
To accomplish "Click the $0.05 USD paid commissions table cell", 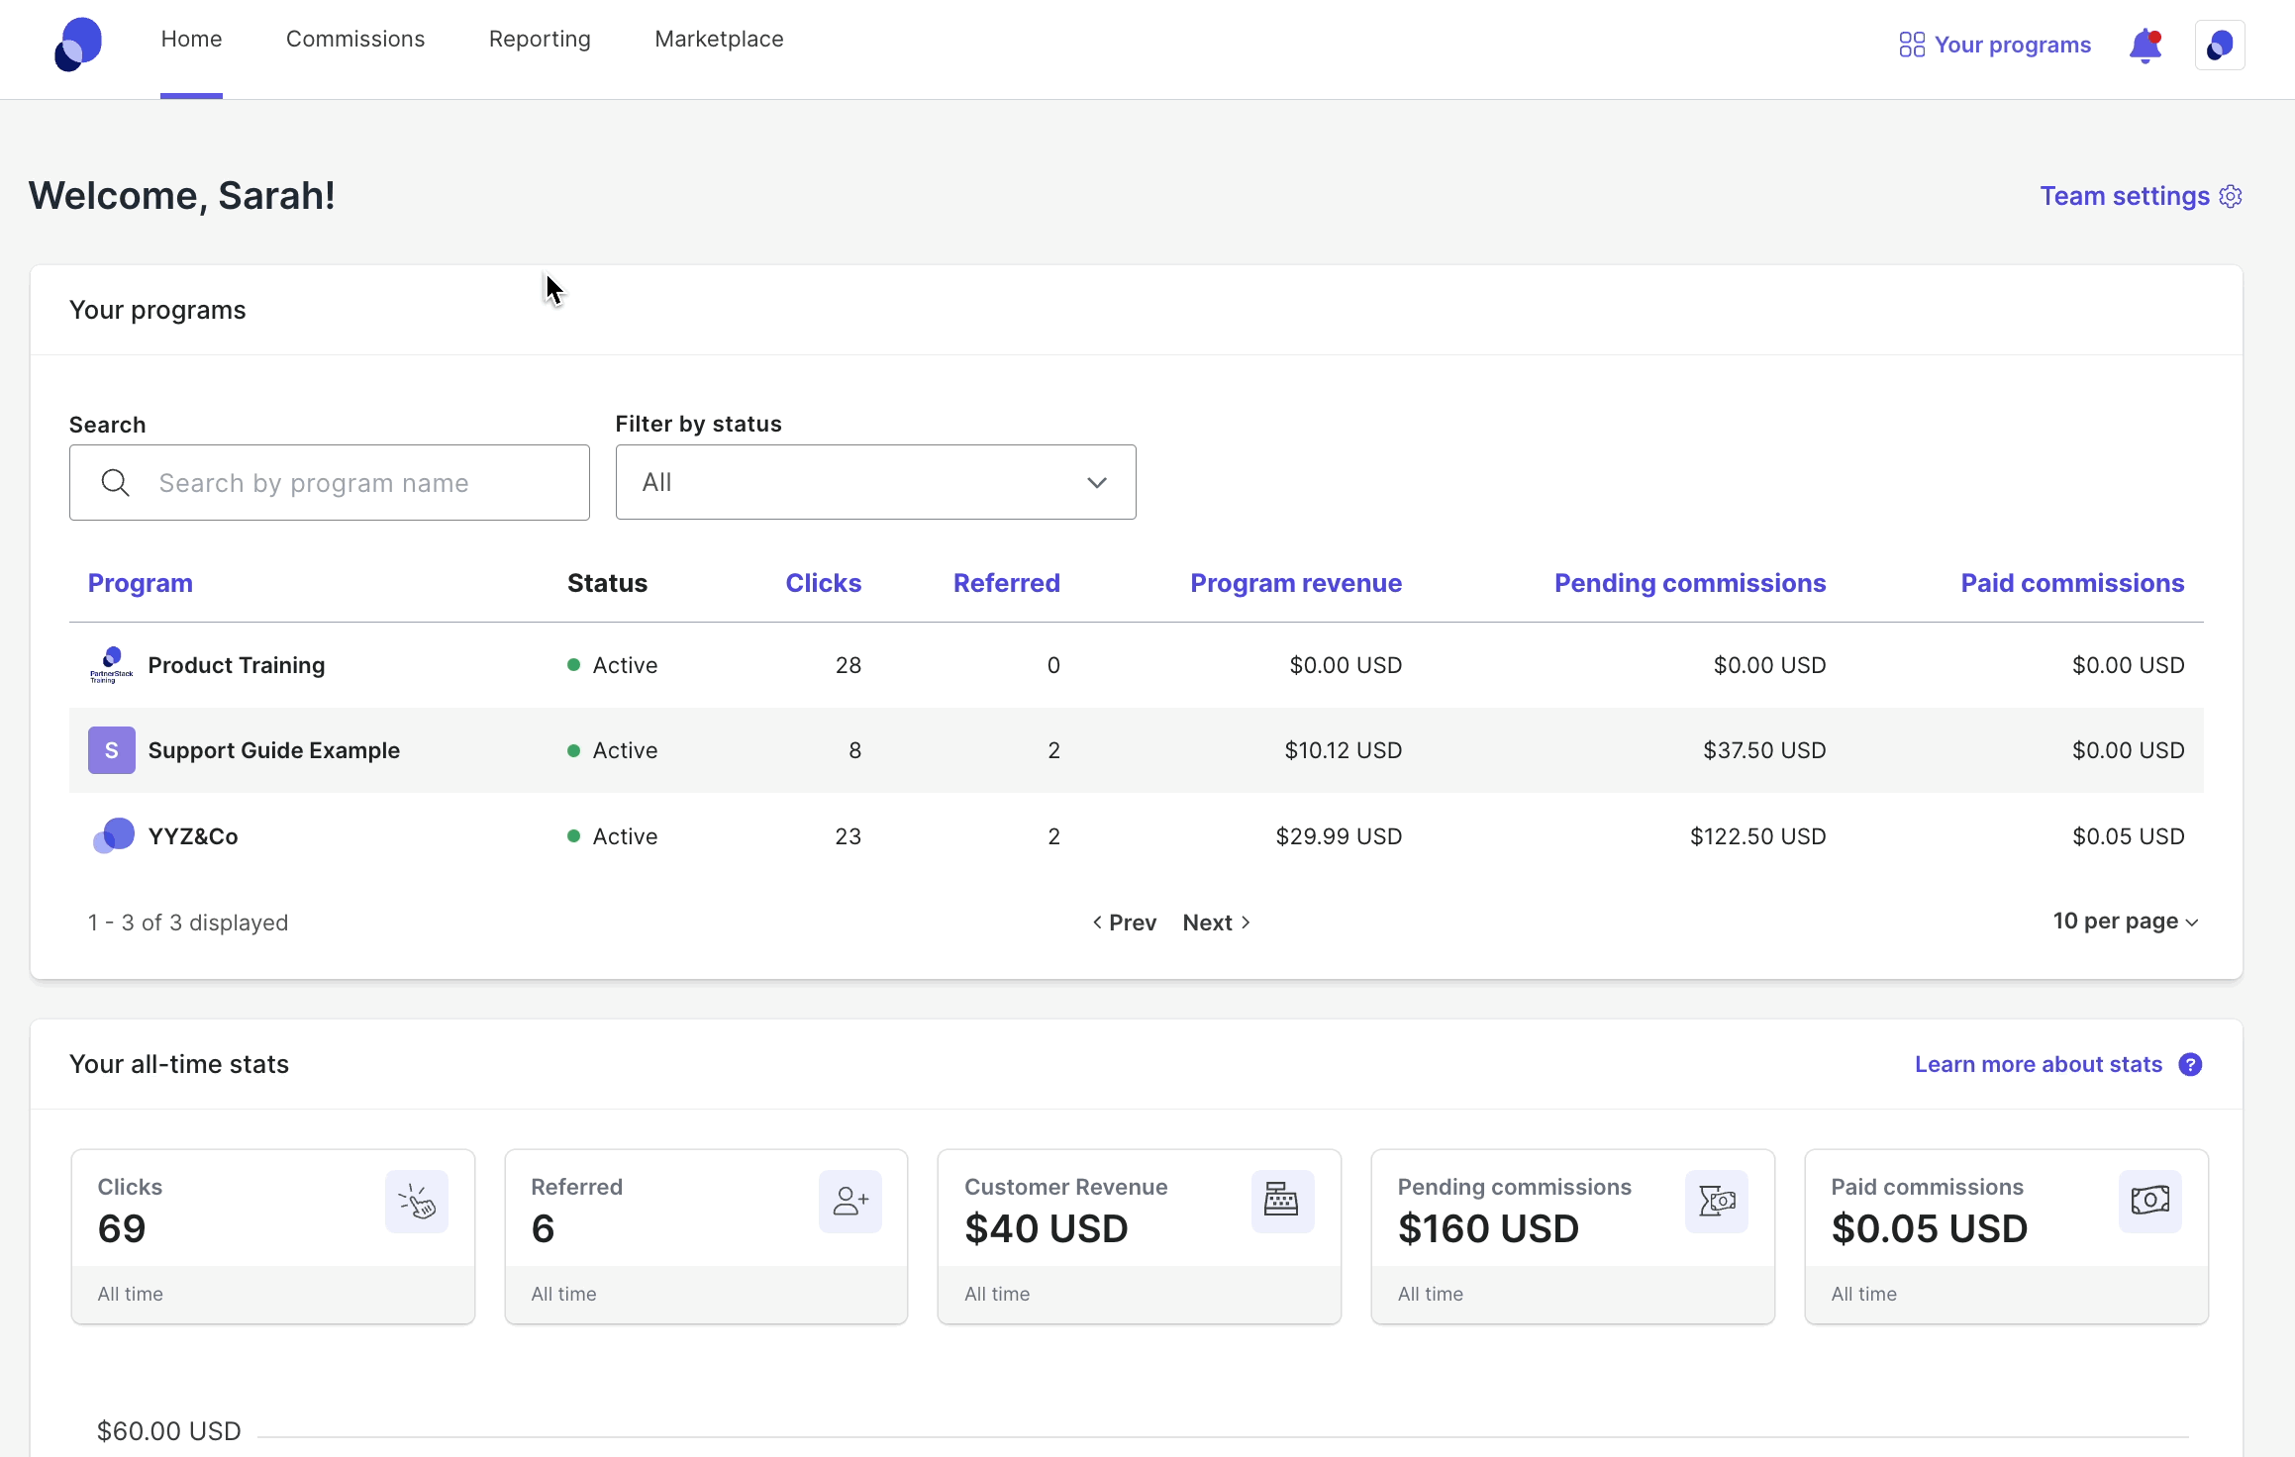I will point(2129,836).
